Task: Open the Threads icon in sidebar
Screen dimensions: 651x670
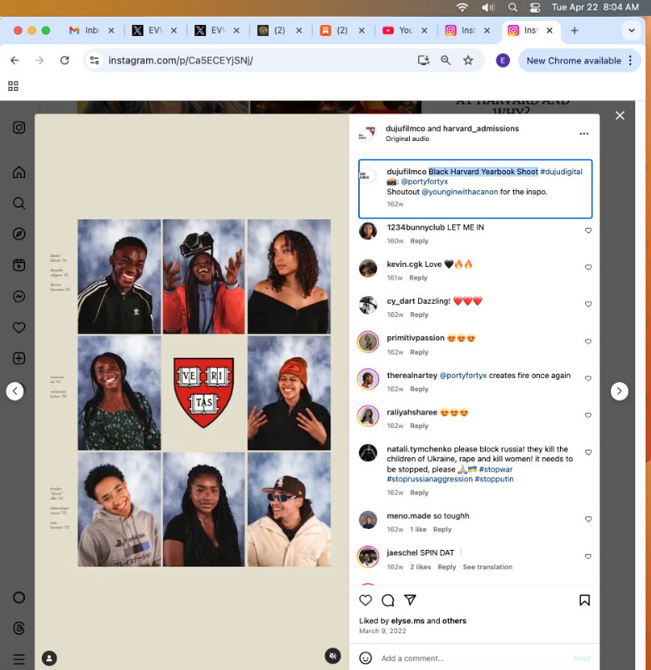Action: [x=19, y=628]
